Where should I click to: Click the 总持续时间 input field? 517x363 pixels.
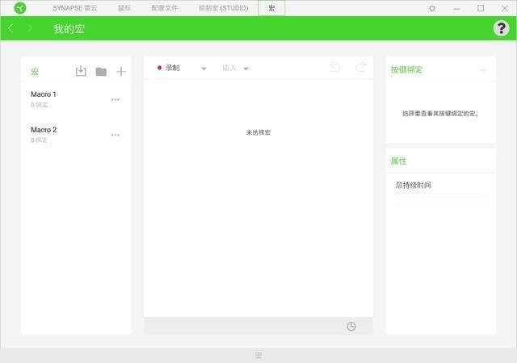click(x=440, y=199)
